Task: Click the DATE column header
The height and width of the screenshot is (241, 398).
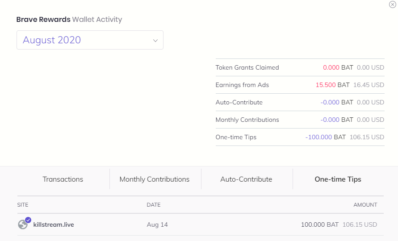Action: pyautogui.click(x=154, y=205)
